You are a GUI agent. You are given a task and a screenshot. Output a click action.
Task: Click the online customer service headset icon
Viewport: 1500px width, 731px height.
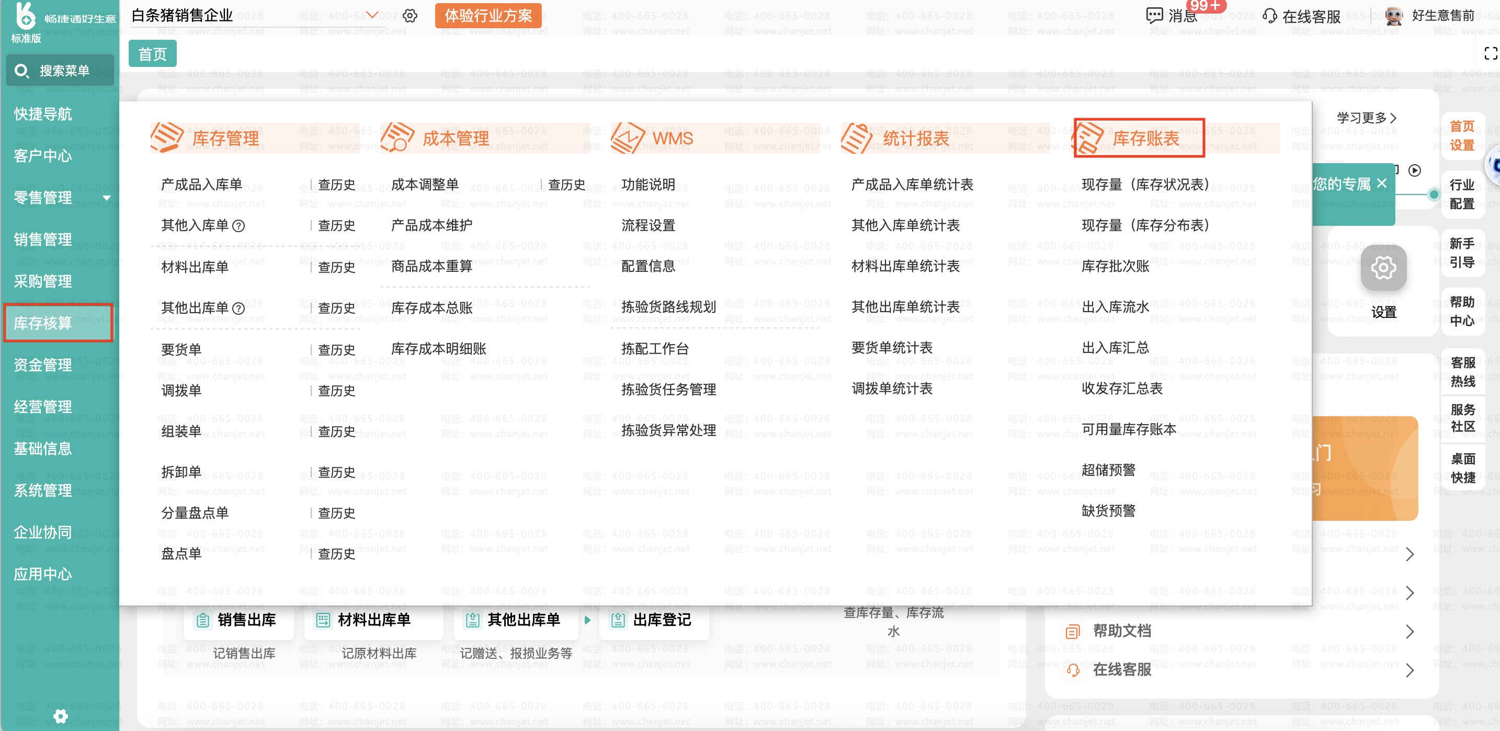pyautogui.click(x=1269, y=16)
